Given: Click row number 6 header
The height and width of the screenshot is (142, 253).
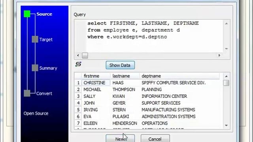Looking at the screenshot, I should 78,117.
